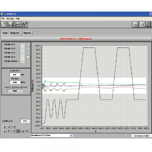Enable the Strain ch 8 checkbox
Viewport: 152px width, 152px height.
28,57
